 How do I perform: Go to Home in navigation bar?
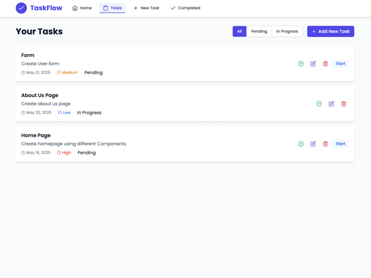82,8
